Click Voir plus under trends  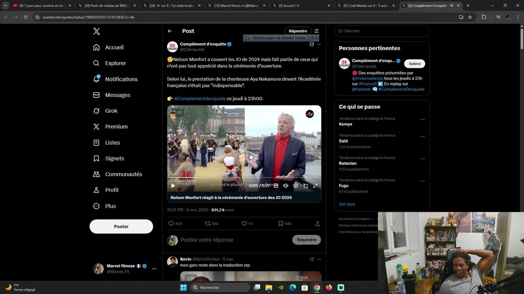coord(347,204)
